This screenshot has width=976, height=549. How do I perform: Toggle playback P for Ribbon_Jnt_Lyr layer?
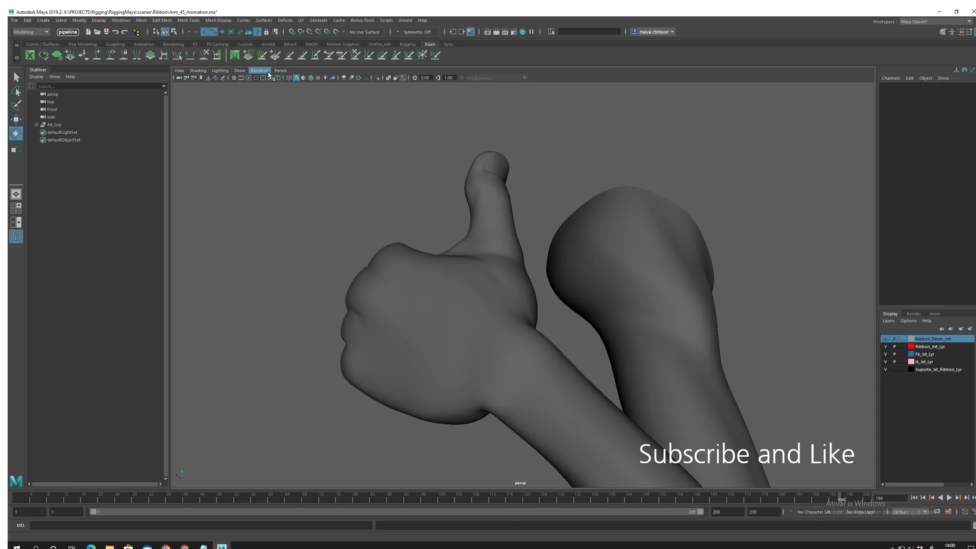point(894,347)
